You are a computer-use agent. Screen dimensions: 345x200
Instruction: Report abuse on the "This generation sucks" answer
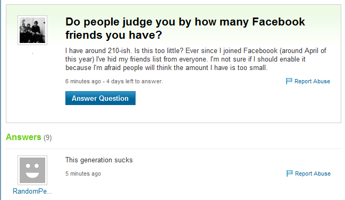(x=313, y=173)
